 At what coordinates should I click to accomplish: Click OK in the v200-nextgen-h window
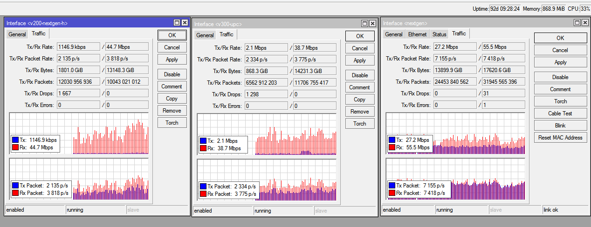tap(172, 35)
